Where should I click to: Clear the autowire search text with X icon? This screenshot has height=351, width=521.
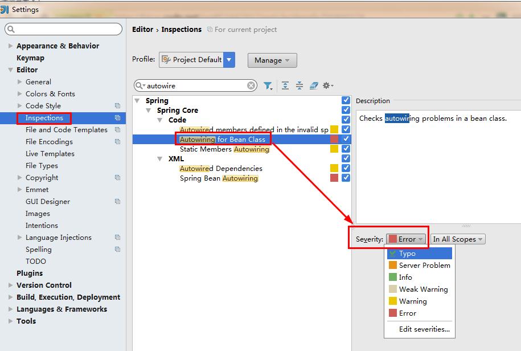(251, 85)
